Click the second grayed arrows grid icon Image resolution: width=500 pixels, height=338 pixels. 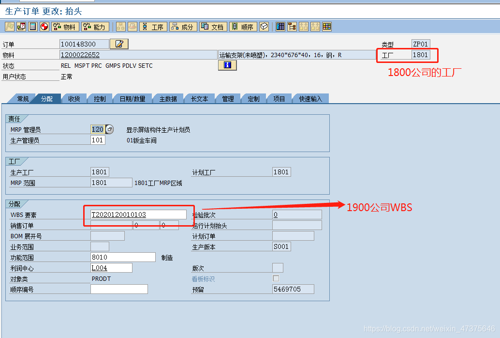coord(315,27)
